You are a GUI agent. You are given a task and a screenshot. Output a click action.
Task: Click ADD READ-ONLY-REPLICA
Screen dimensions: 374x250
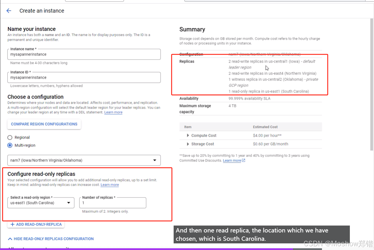pyautogui.click(x=36, y=224)
